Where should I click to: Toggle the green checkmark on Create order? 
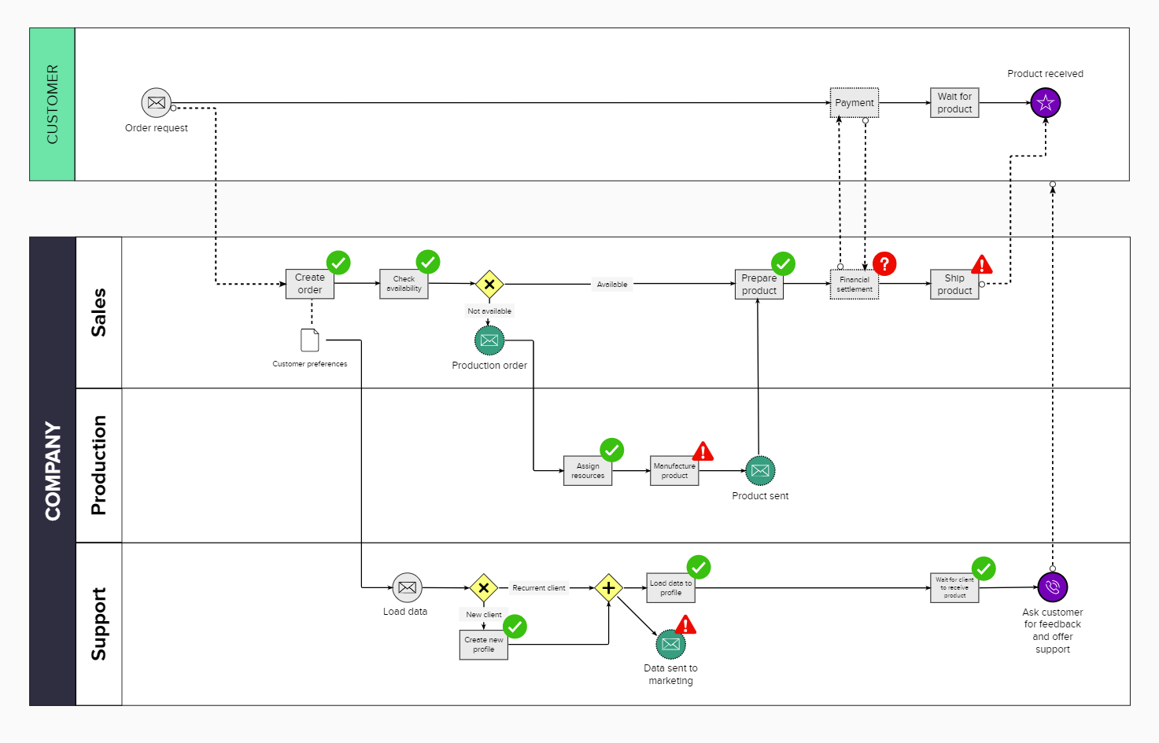338,263
